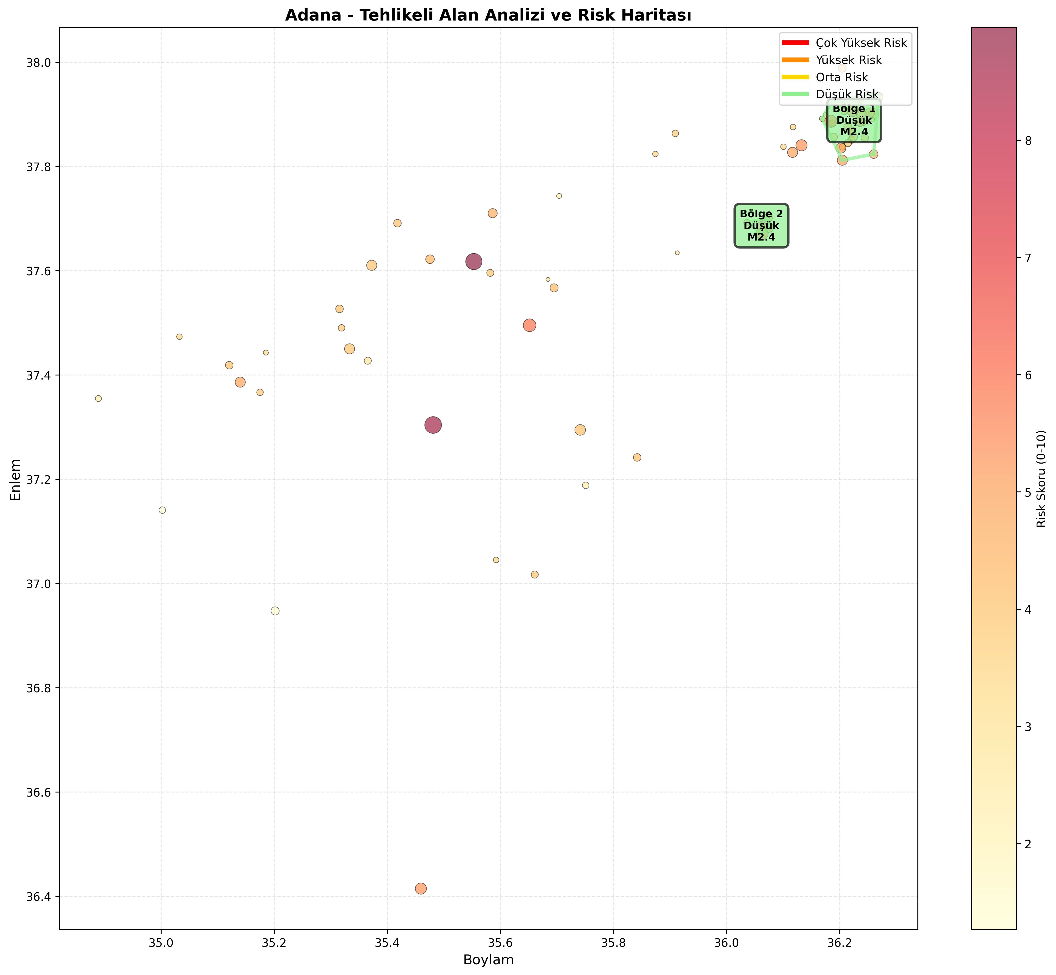Click the 'Risk Skoru (0-10)' colorbar label
1056x975 pixels.
(1041, 479)
